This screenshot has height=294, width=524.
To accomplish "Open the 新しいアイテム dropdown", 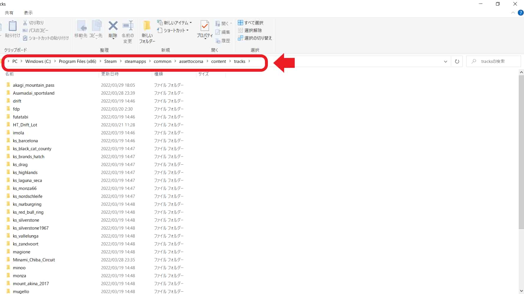I will [x=175, y=22].
